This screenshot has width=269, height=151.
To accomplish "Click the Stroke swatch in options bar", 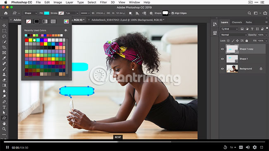I will [x=61, y=13].
